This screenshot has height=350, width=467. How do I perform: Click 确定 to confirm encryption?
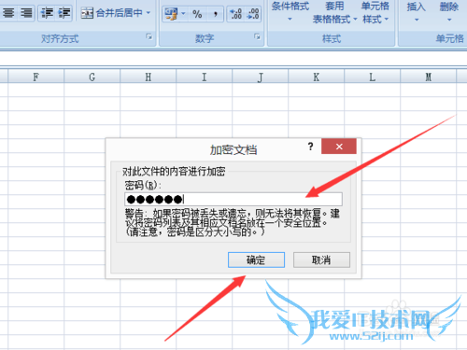coord(256,259)
